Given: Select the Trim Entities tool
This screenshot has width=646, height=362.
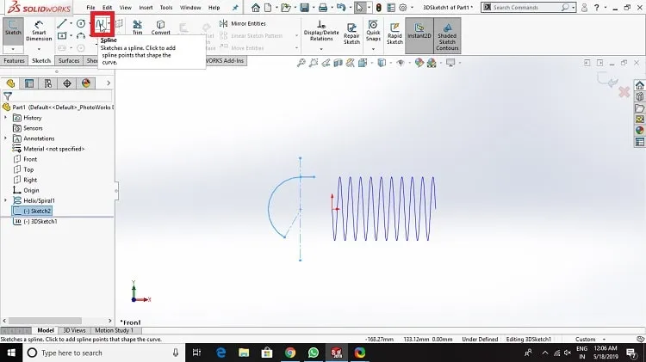Looking at the screenshot, I should 138,28.
